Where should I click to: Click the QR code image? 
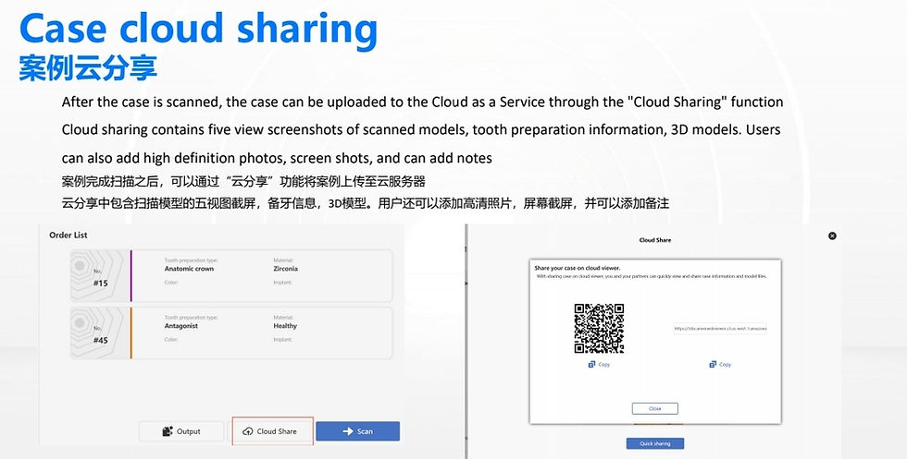[x=599, y=329]
